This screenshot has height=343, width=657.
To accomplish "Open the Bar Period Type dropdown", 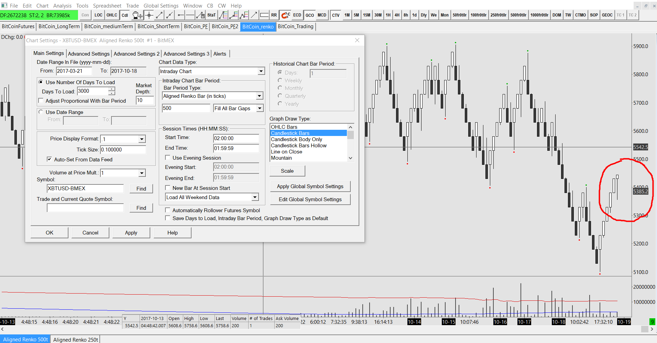I will 260,96.
